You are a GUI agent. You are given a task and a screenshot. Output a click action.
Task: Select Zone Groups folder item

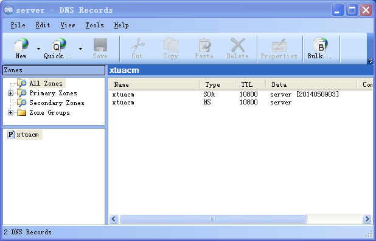coord(50,112)
